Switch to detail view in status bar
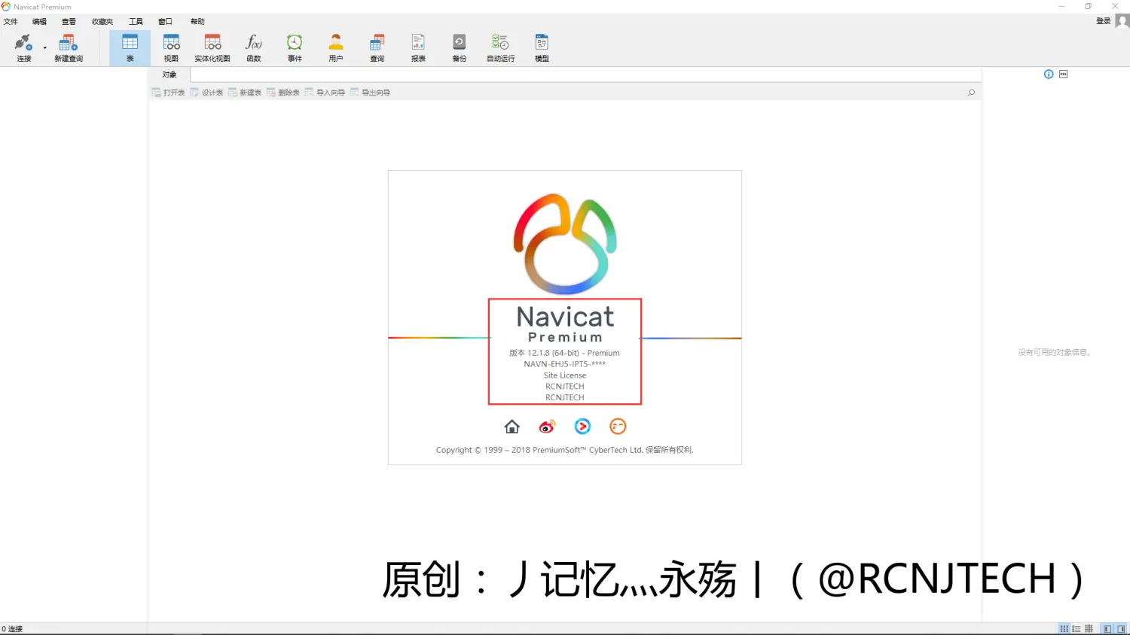 (x=1089, y=629)
